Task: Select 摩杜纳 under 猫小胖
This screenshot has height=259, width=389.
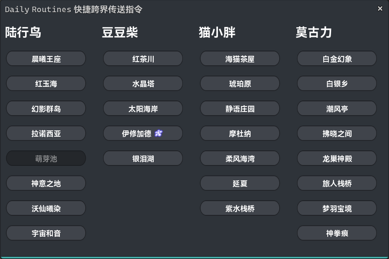Action: (x=240, y=133)
